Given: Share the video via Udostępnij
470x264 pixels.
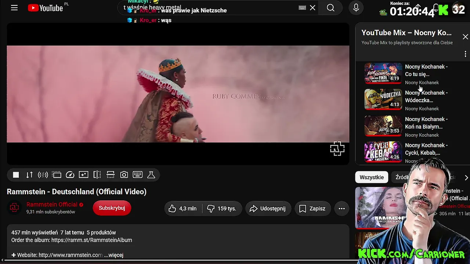Looking at the screenshot, I should click(268, 209).
